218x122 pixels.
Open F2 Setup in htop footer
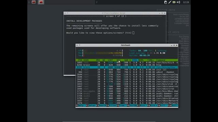(91, 105)
